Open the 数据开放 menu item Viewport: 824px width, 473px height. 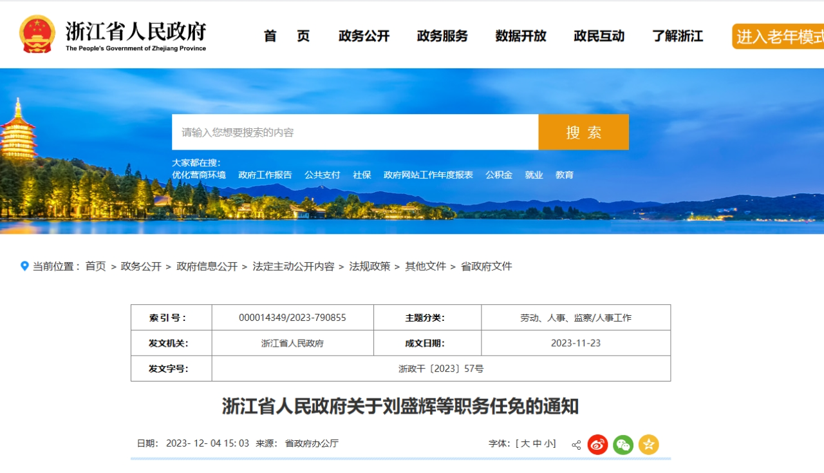click(521, 36)
